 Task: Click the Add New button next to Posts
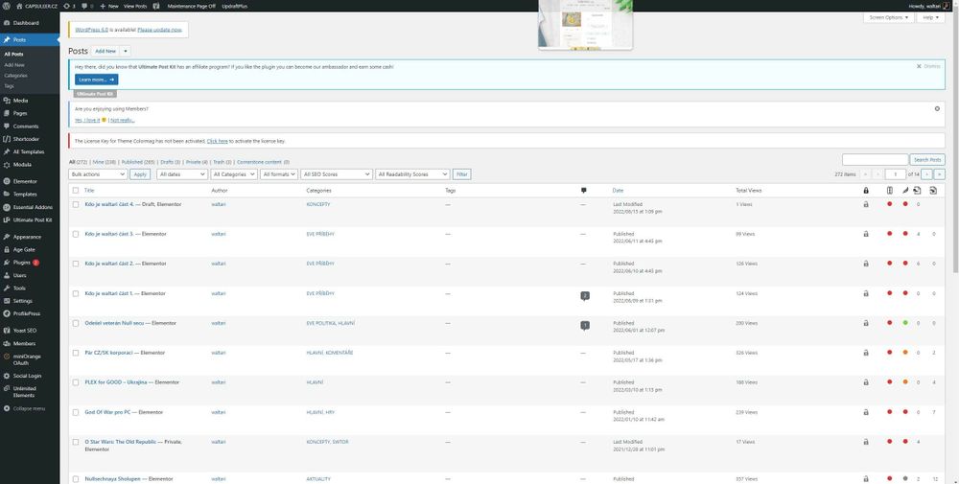click(x=105, y=51)
